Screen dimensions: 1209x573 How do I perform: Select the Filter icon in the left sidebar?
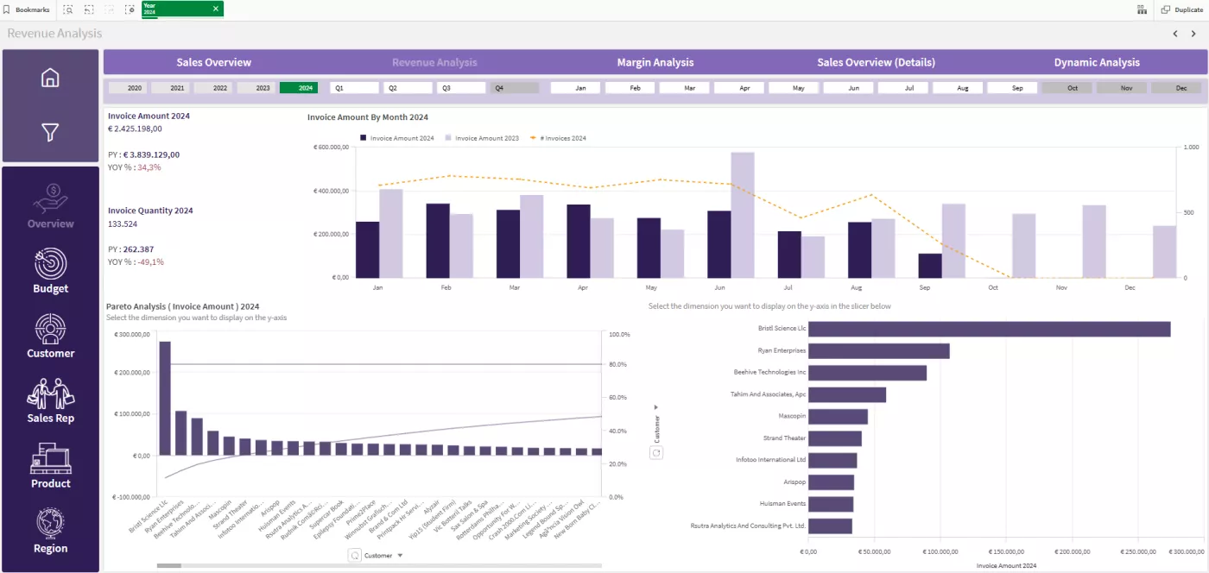50,134
